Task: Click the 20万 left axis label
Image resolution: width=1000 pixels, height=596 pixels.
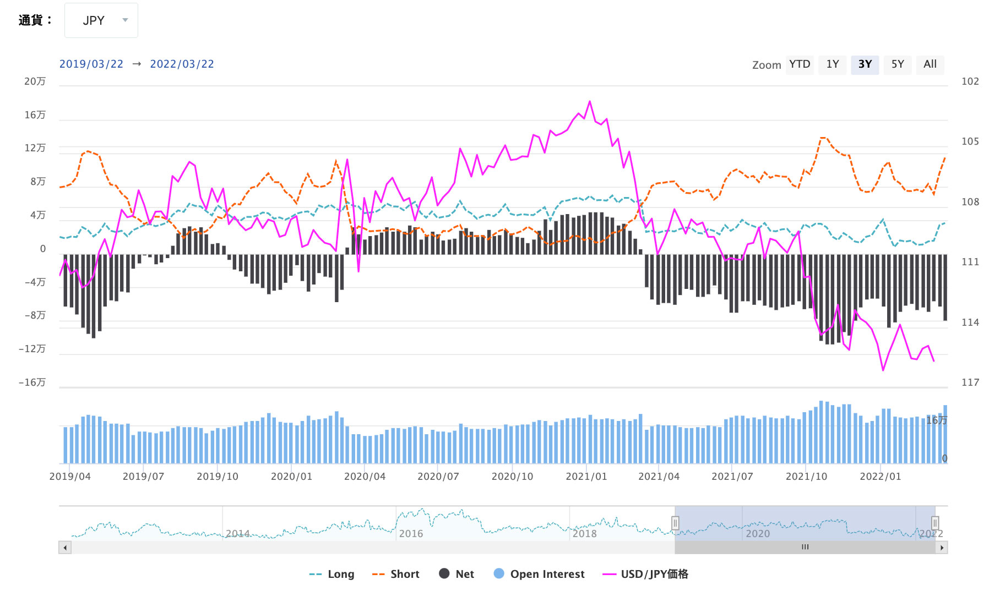Action: [x=35, y=81]
